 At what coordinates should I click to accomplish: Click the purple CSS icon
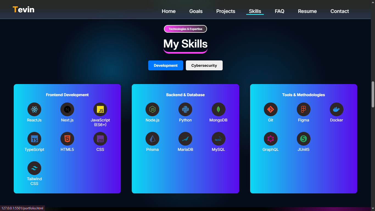100,139
